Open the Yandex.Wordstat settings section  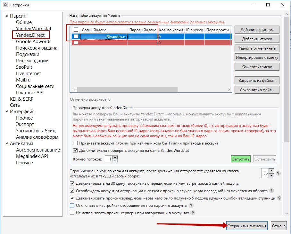coord(34,29)
